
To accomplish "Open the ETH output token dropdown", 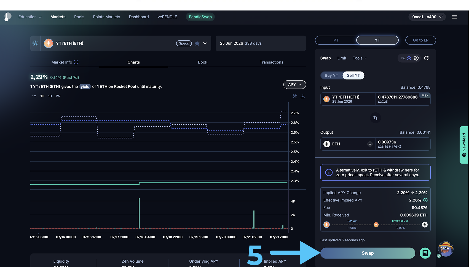I will click(370, 144).
